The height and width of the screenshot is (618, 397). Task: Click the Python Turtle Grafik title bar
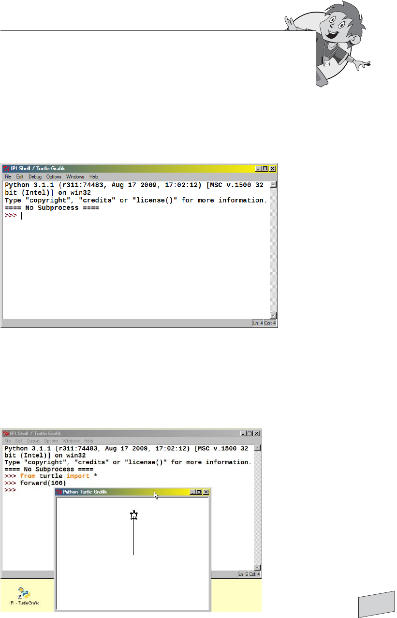(x=121, y=492)
